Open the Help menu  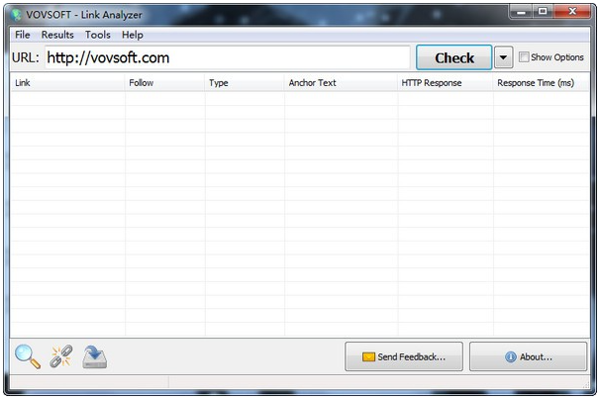click(x=133, y=35)
